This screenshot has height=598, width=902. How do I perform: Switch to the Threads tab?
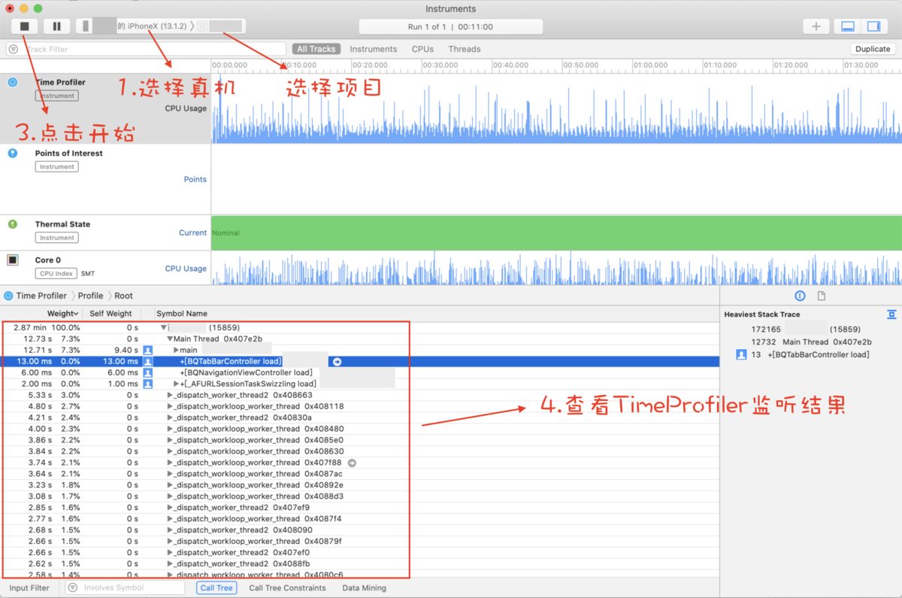point(464,48)
